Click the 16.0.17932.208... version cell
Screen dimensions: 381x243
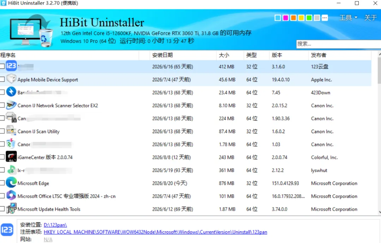[288, 196]
